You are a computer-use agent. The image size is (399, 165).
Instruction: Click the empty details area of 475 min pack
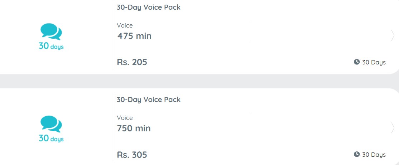pyautogui.click(x=320, y=32)
